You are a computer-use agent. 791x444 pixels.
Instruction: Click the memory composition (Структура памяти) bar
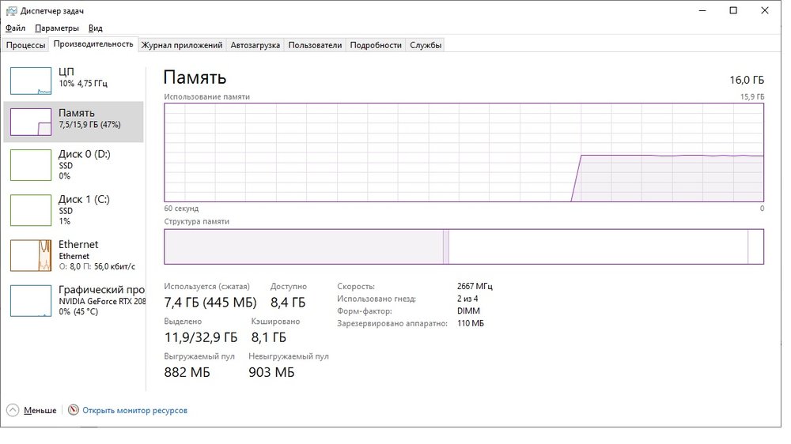tap(464, 246)
